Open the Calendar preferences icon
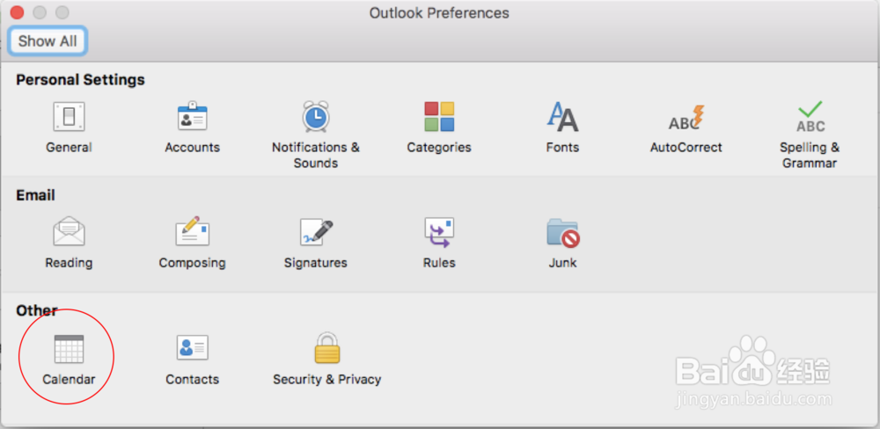 (69, 349)
